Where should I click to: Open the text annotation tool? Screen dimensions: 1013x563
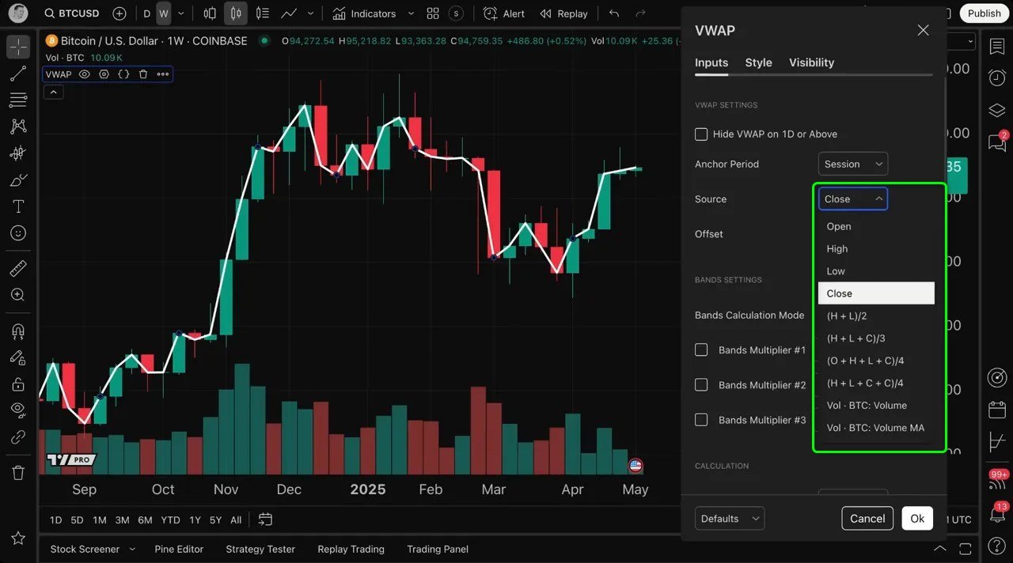pos(18,206)
